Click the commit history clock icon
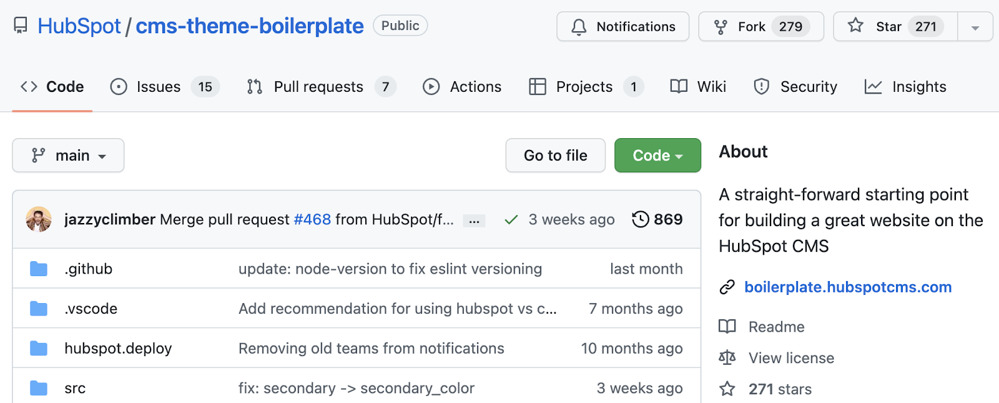 tap(640, 219)
